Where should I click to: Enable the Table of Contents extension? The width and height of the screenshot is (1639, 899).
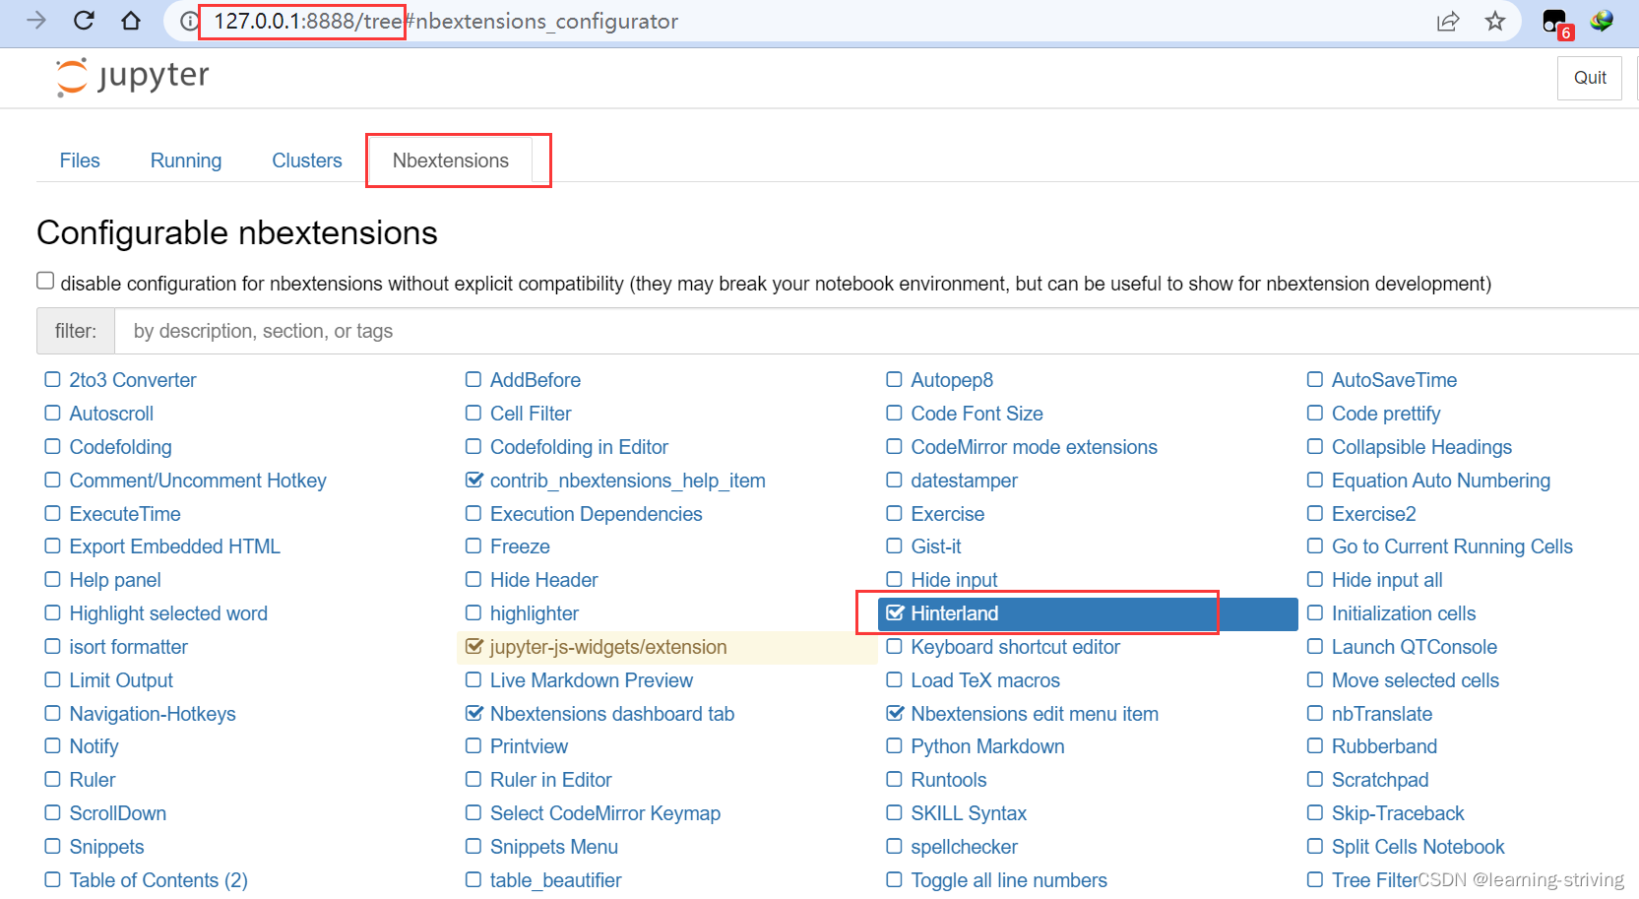click(52, 879)
